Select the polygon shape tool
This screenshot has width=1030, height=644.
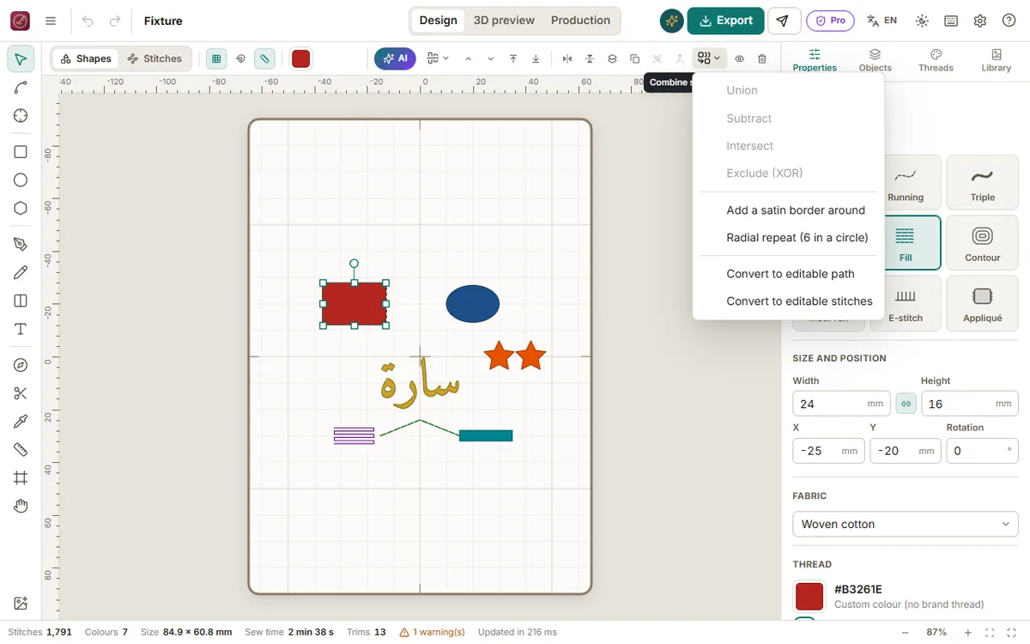pyautogui.click(x=21, y=209)
